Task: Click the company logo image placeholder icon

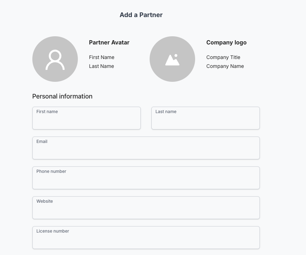Action: pos(172,59)
